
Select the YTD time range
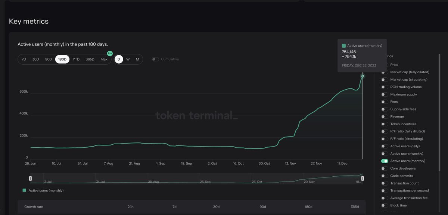(76, 59)
